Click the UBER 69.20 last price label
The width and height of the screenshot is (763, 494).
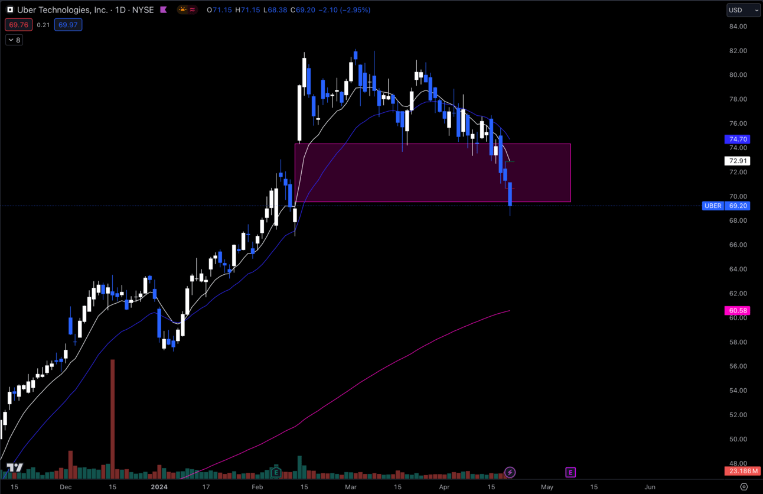[726, 206]
